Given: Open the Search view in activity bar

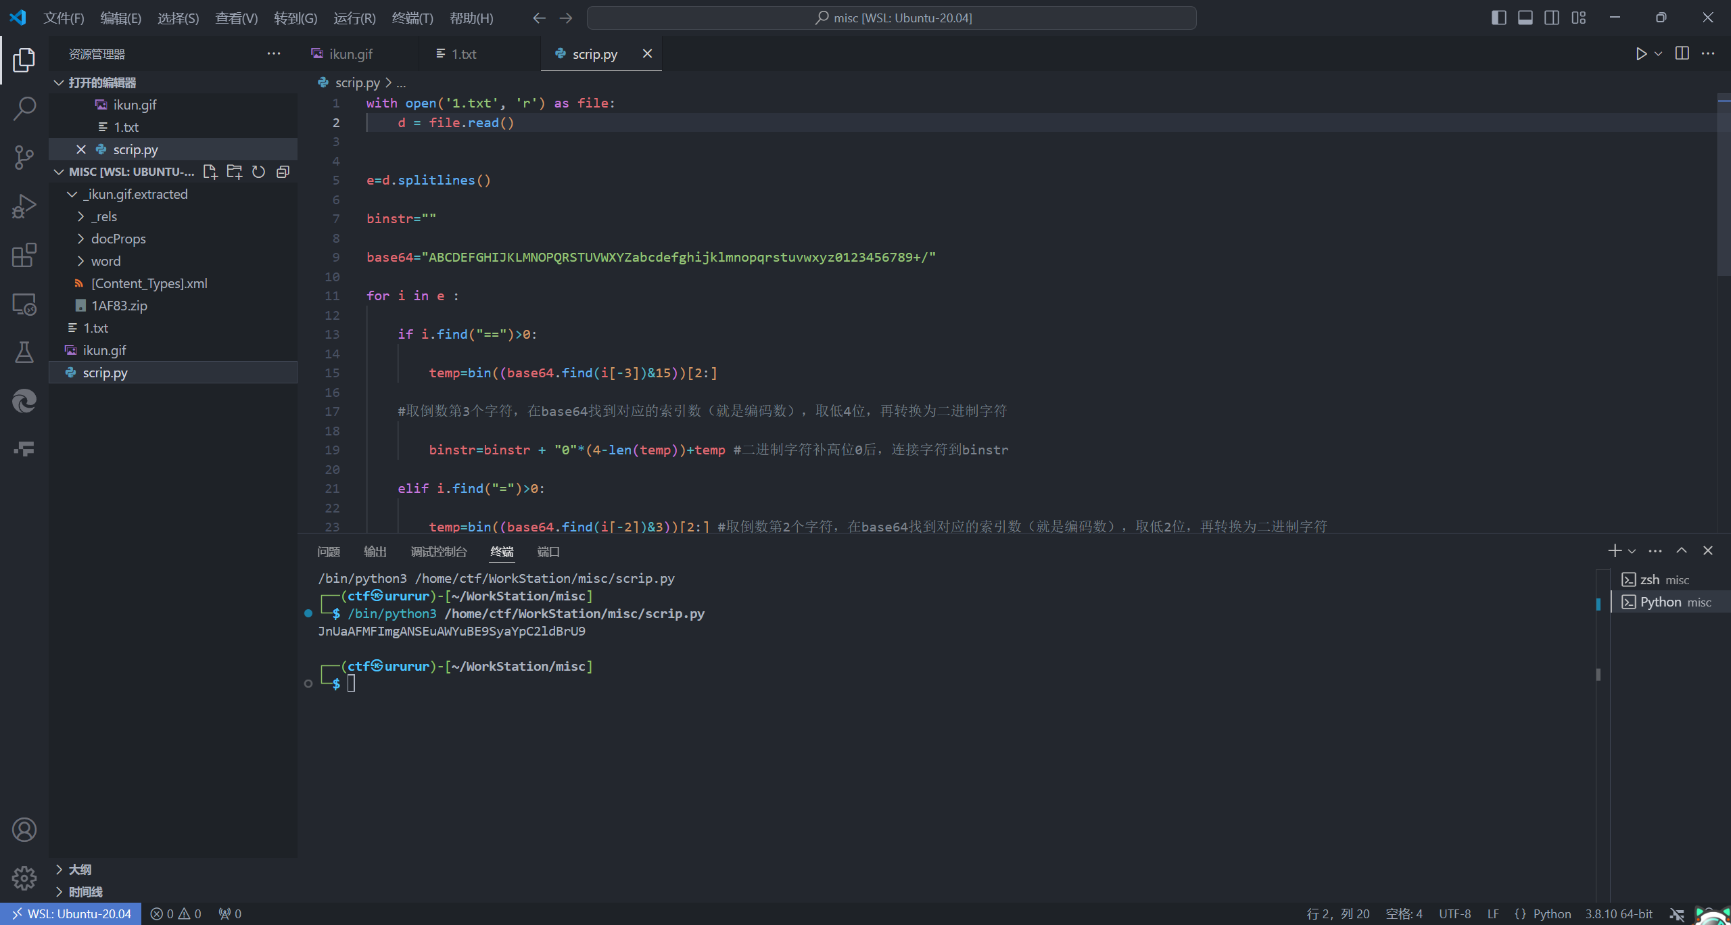Looking at the screenshot, I should pos(24,108).
